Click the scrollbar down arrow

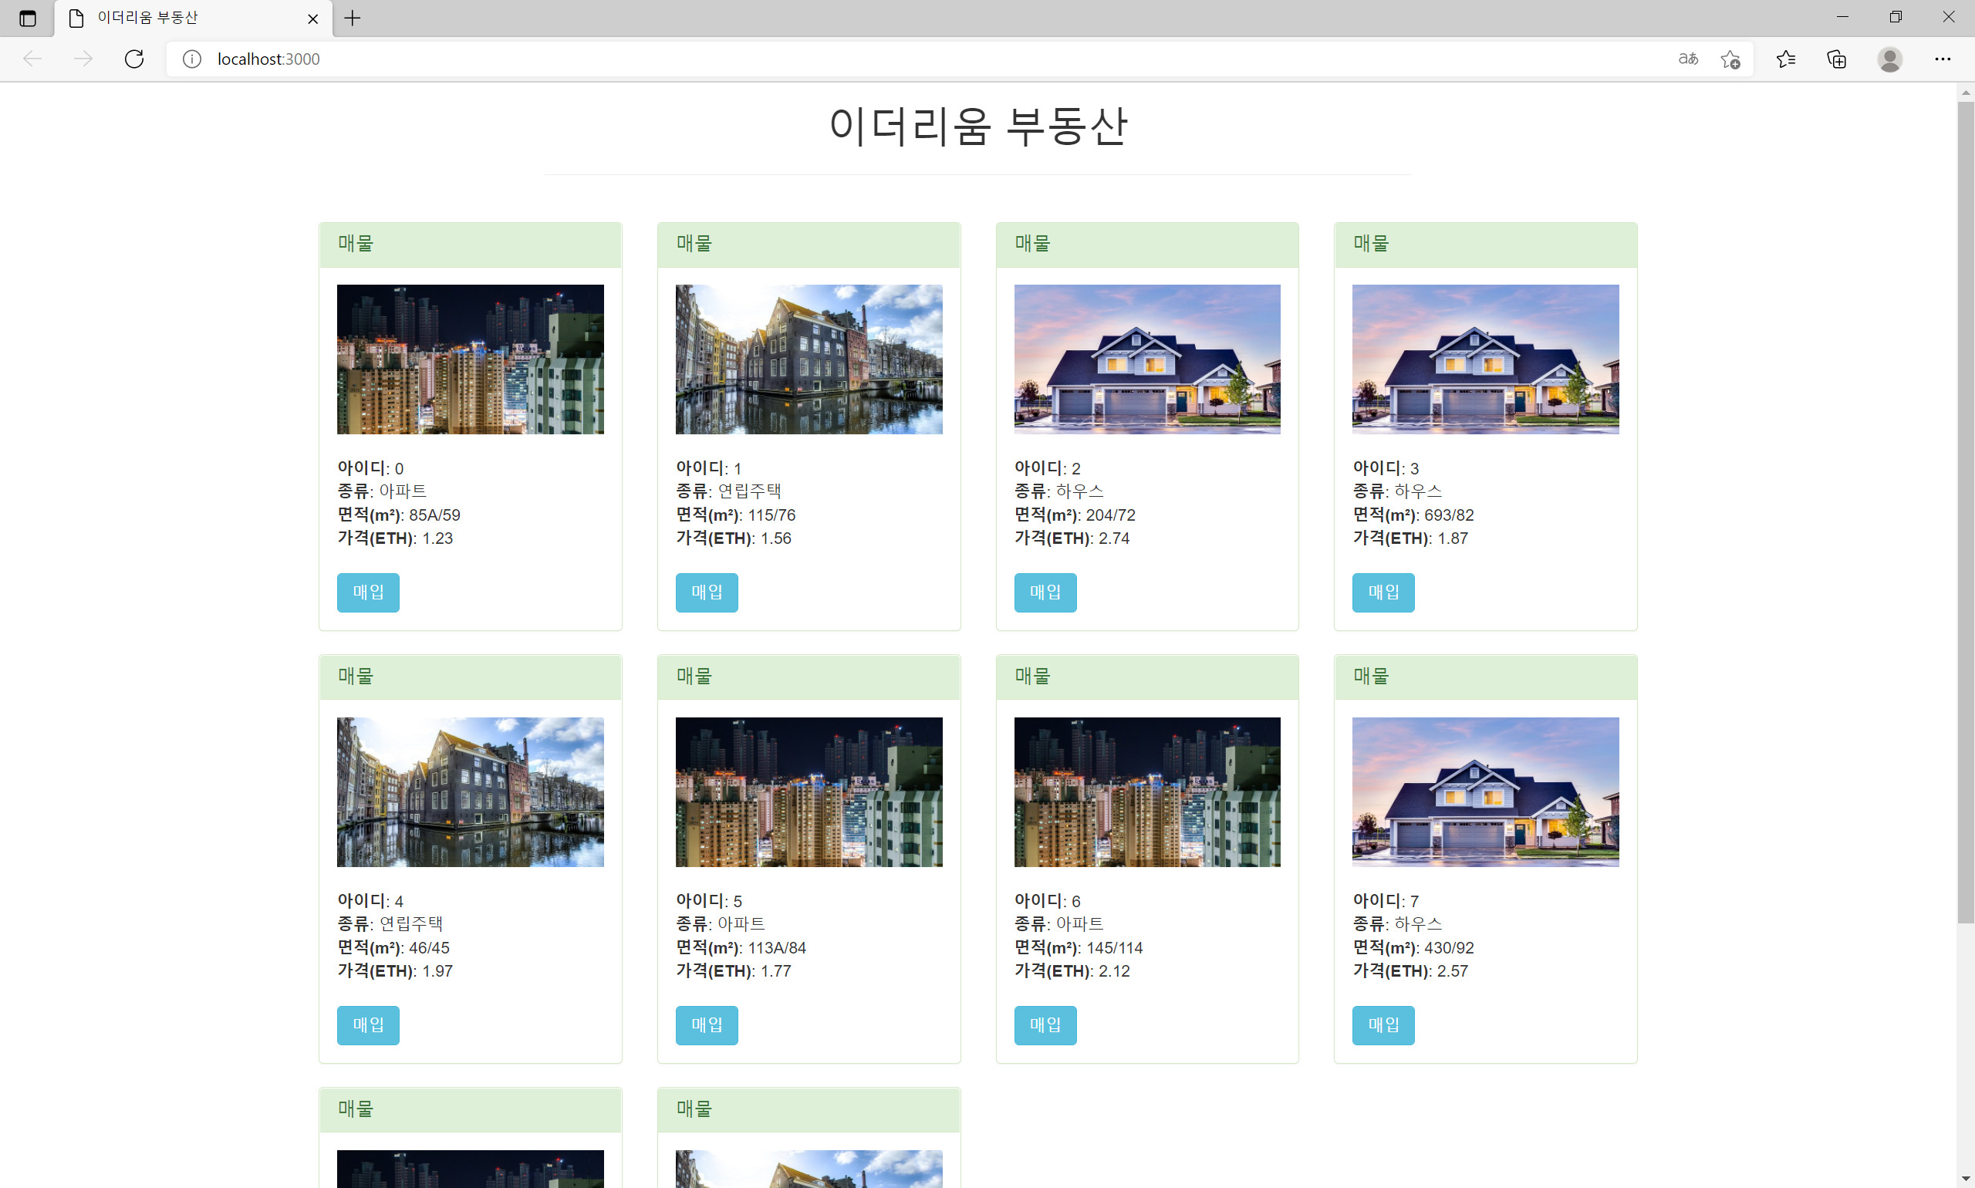coord(1966,1180)
